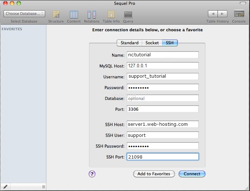This screenshot has width=250, height=191.
Task: Open the Relations view
Action: coord(92,17)
